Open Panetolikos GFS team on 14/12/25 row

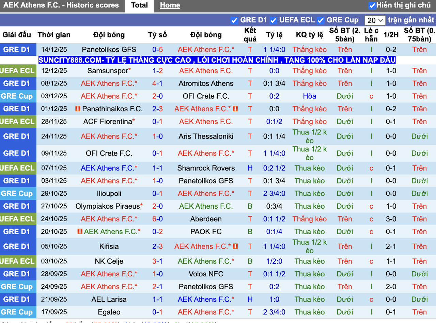109,50
